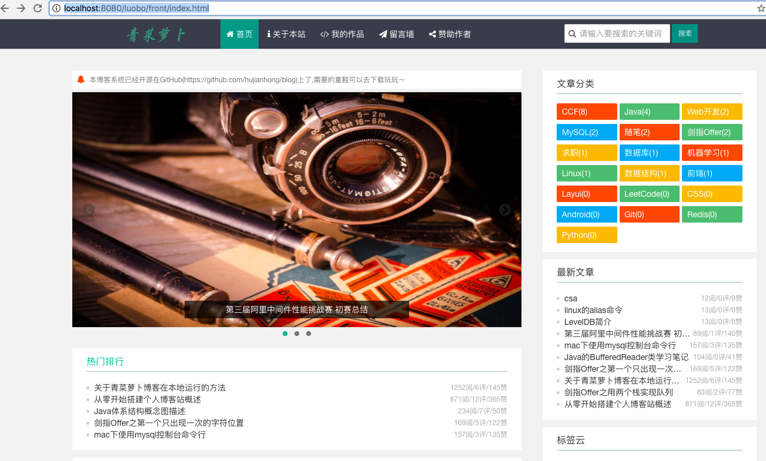Screen dimensions: 766x461
Task: Open the CSS(0) category tag
Action: pyautogui.click(x=712, y=194)
